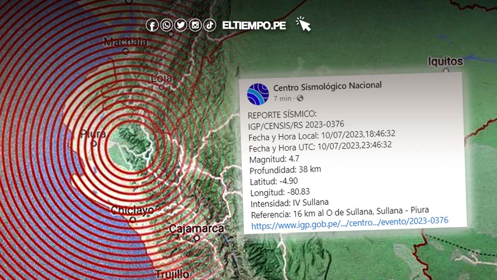Select the WhatsApp icon
The width and height of the screenshot is (497, 280).
coord(166,25)
